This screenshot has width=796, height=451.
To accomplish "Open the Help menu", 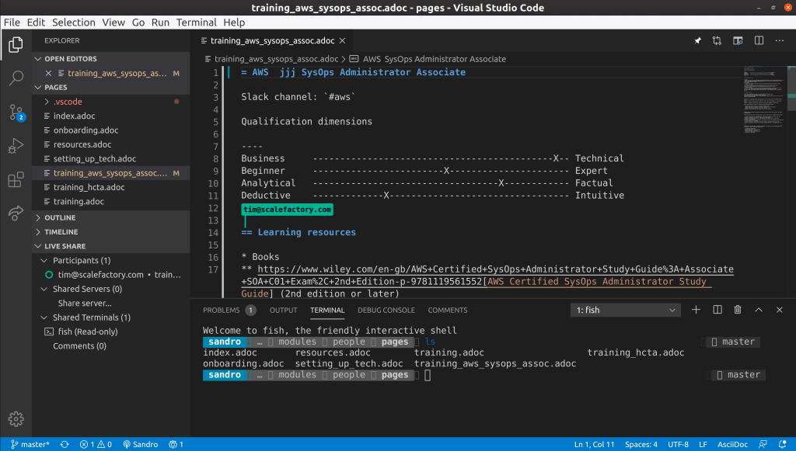I will (x=234, y=23).
